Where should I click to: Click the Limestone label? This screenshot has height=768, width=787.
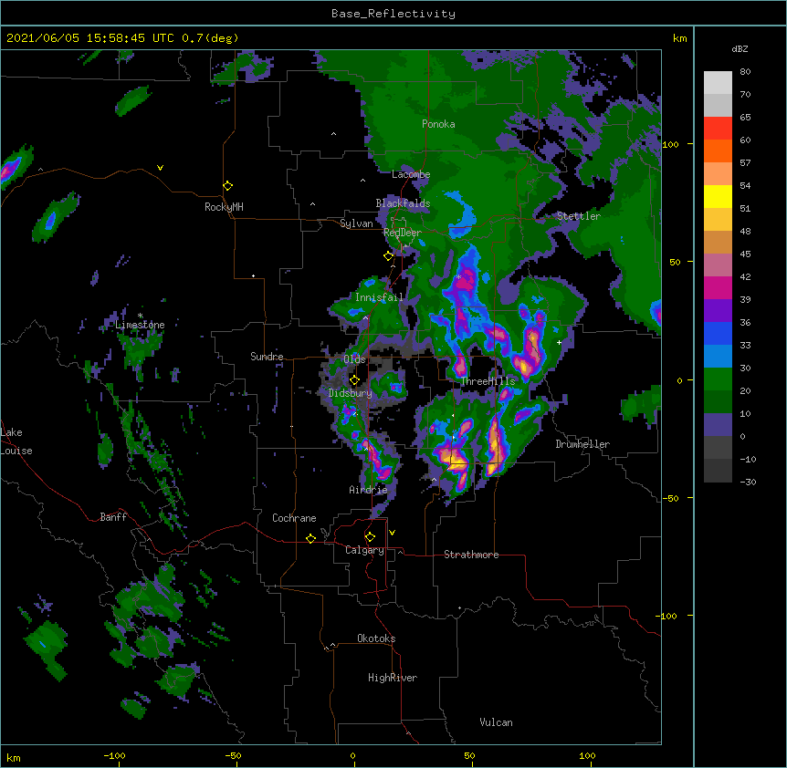pos(140,325)
